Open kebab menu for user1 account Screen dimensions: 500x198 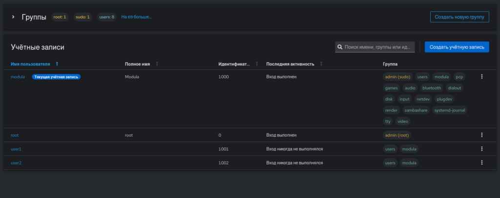[x=481, y=149]
